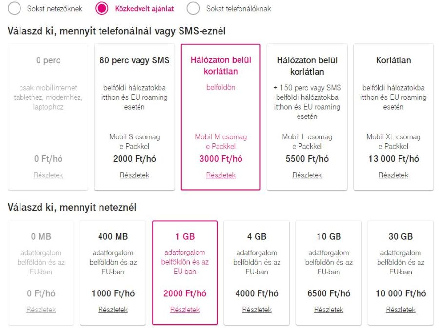Select the 30 GB data card
The width and height of the screenshot is (439, 330).
click(x=400, y=272)
